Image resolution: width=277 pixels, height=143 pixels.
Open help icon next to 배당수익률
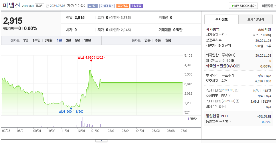(x=224, y=107)
